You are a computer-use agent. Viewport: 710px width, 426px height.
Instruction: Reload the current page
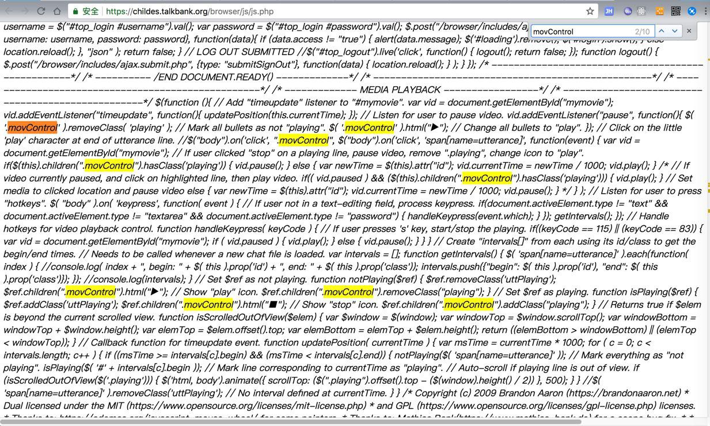[41, 11]
